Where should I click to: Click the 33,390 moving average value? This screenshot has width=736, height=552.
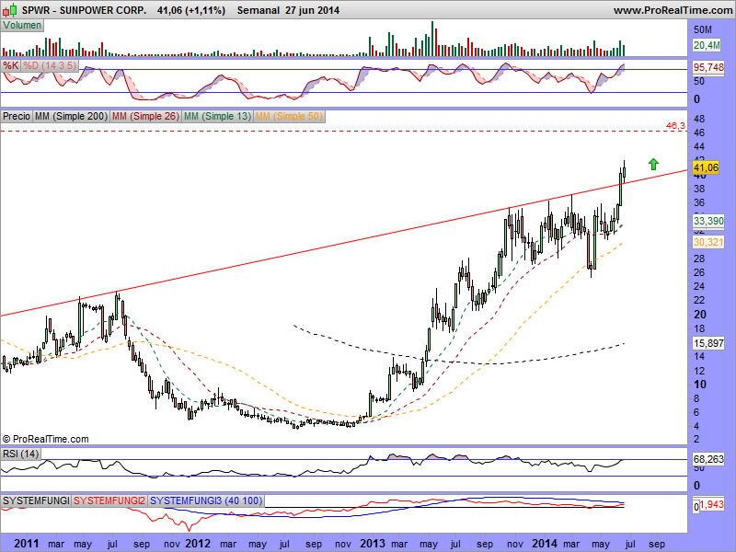click(708, 221)
